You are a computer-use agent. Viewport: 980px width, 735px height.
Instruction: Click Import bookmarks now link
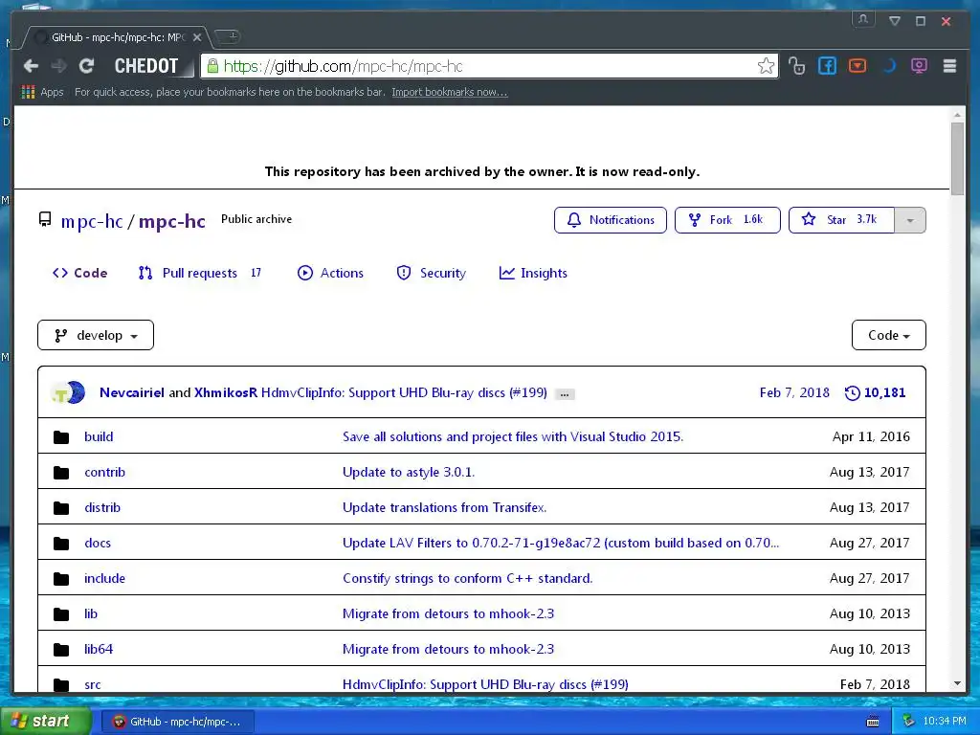click(x=450, y=92)
